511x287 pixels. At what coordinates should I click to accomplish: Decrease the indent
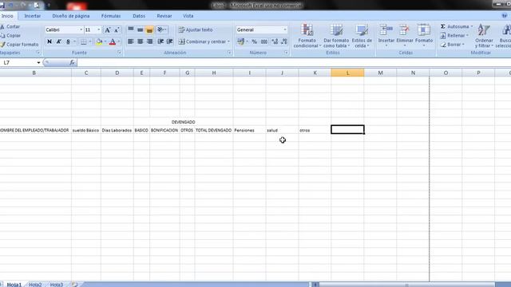160,41
